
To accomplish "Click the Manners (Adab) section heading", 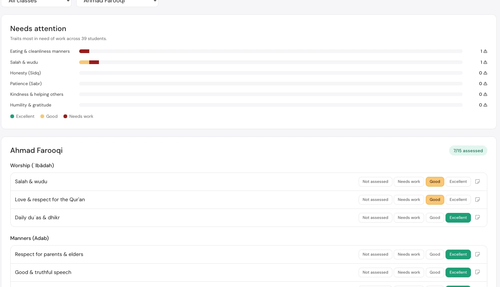I will coord(29,238).
